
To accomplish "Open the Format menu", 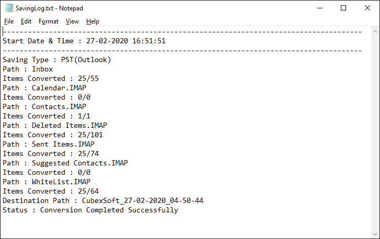I will point(49,21).
